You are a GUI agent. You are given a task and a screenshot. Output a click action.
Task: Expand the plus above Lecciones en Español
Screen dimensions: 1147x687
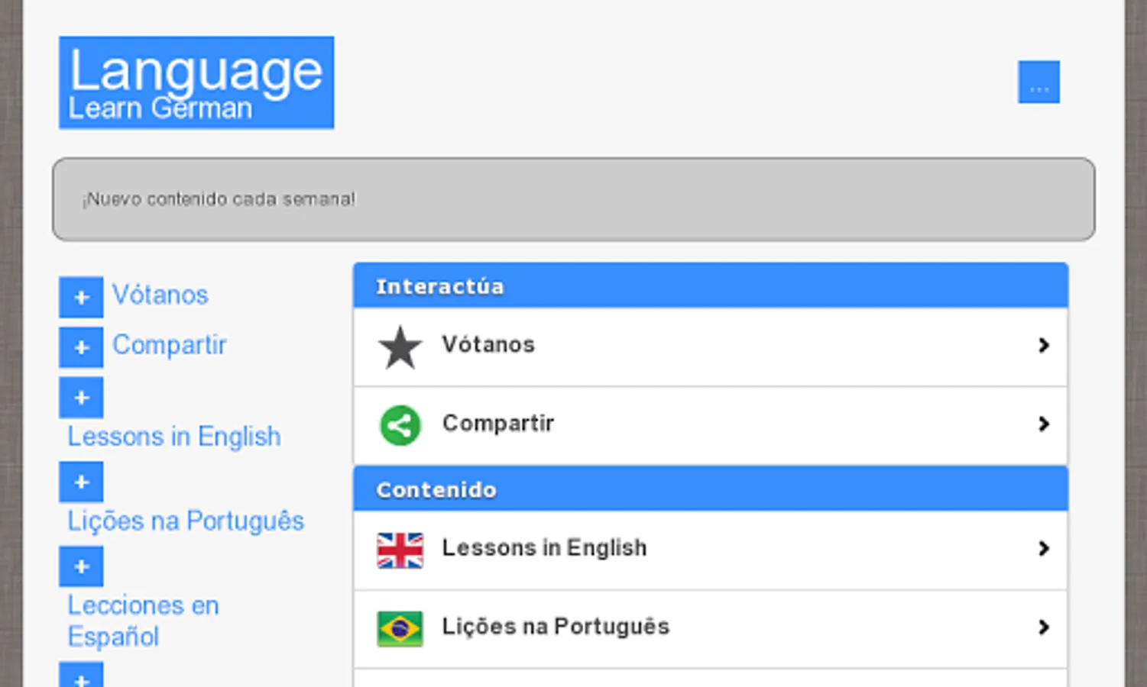81,567
